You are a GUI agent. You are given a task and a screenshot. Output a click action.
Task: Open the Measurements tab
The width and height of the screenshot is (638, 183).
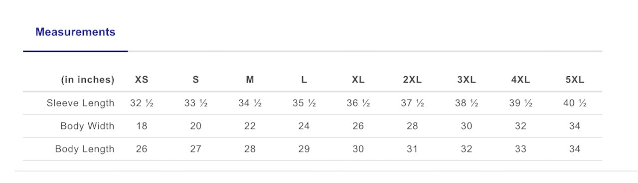tap(75, 32)
